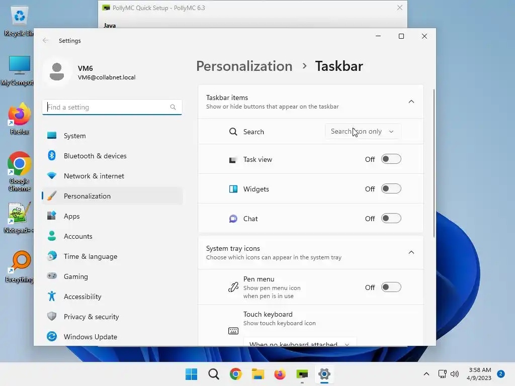Click the Windows Update sync icon
Viewport: 515px width, 386px height.
[x=52, y=336]
